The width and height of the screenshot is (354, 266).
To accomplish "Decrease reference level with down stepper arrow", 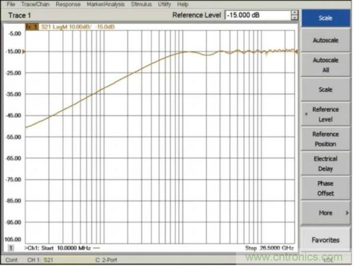I will coord(294,18).
